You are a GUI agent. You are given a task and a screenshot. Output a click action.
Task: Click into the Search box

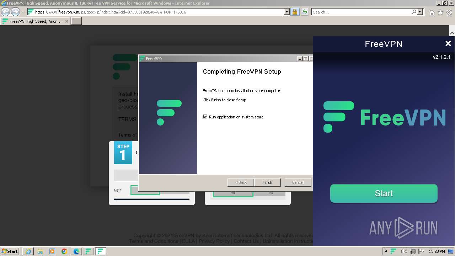[x=361, y=12]
